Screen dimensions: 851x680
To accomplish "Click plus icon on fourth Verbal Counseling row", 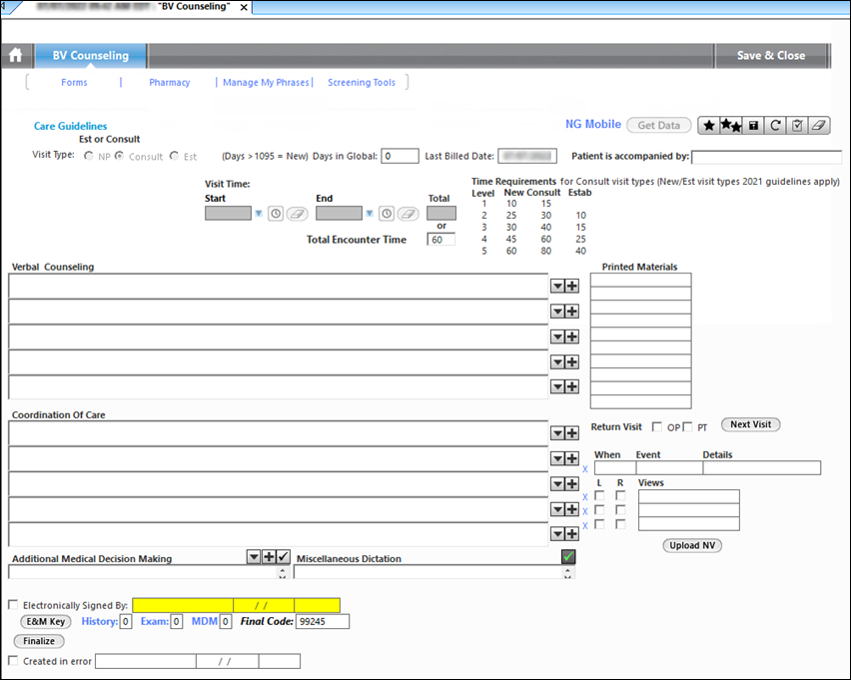I will point(572,362).
